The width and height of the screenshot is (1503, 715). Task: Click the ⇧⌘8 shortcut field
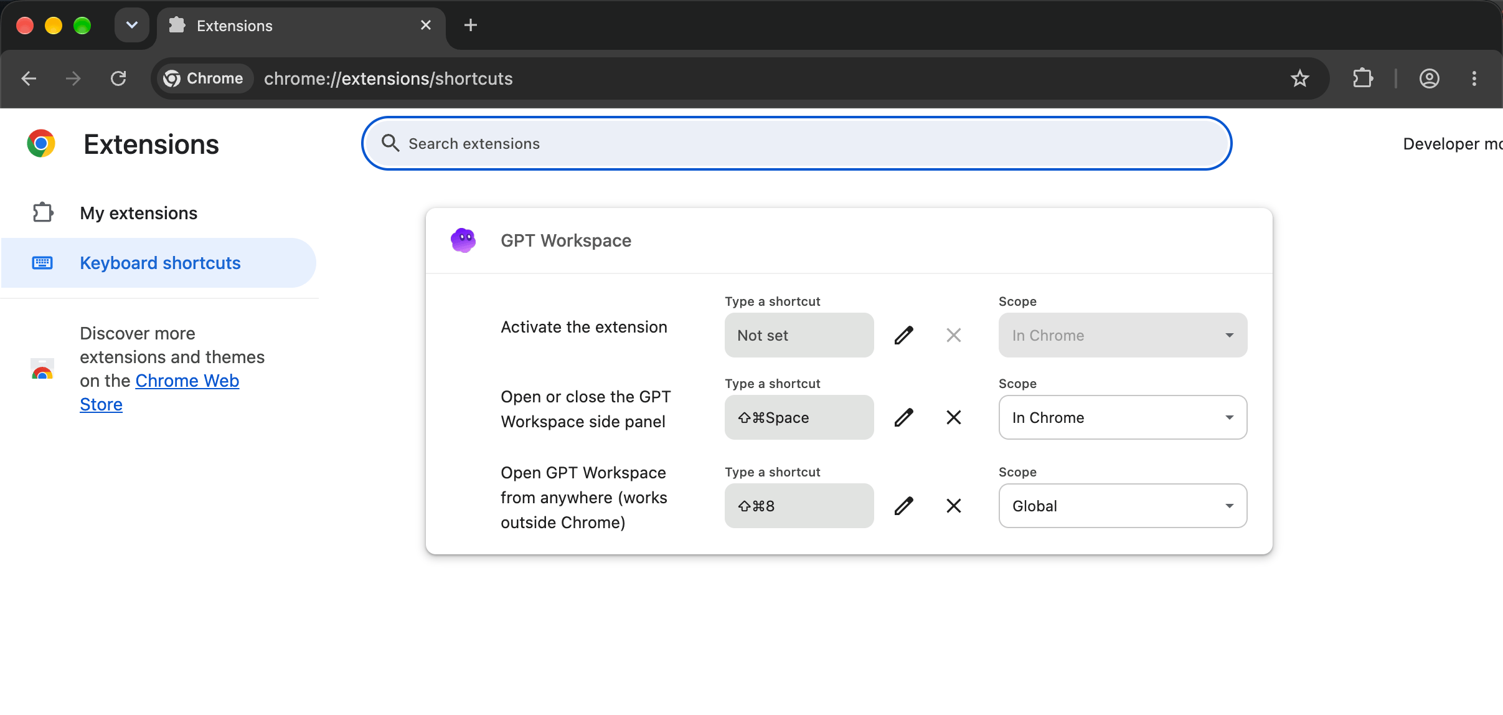point(799,506)
